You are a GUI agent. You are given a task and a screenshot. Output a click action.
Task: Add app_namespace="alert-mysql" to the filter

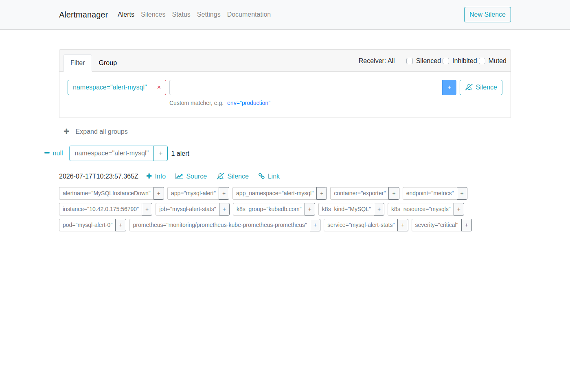(x=322, y=193)
